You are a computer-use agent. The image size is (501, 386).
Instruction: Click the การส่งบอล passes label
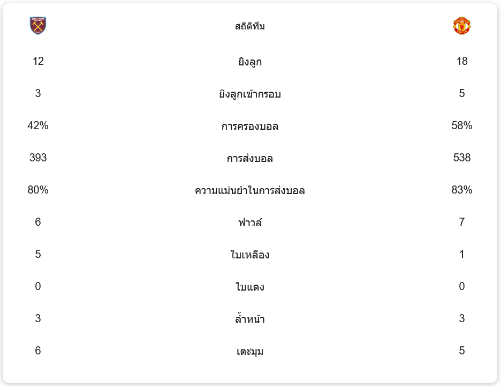click(250, 158)
